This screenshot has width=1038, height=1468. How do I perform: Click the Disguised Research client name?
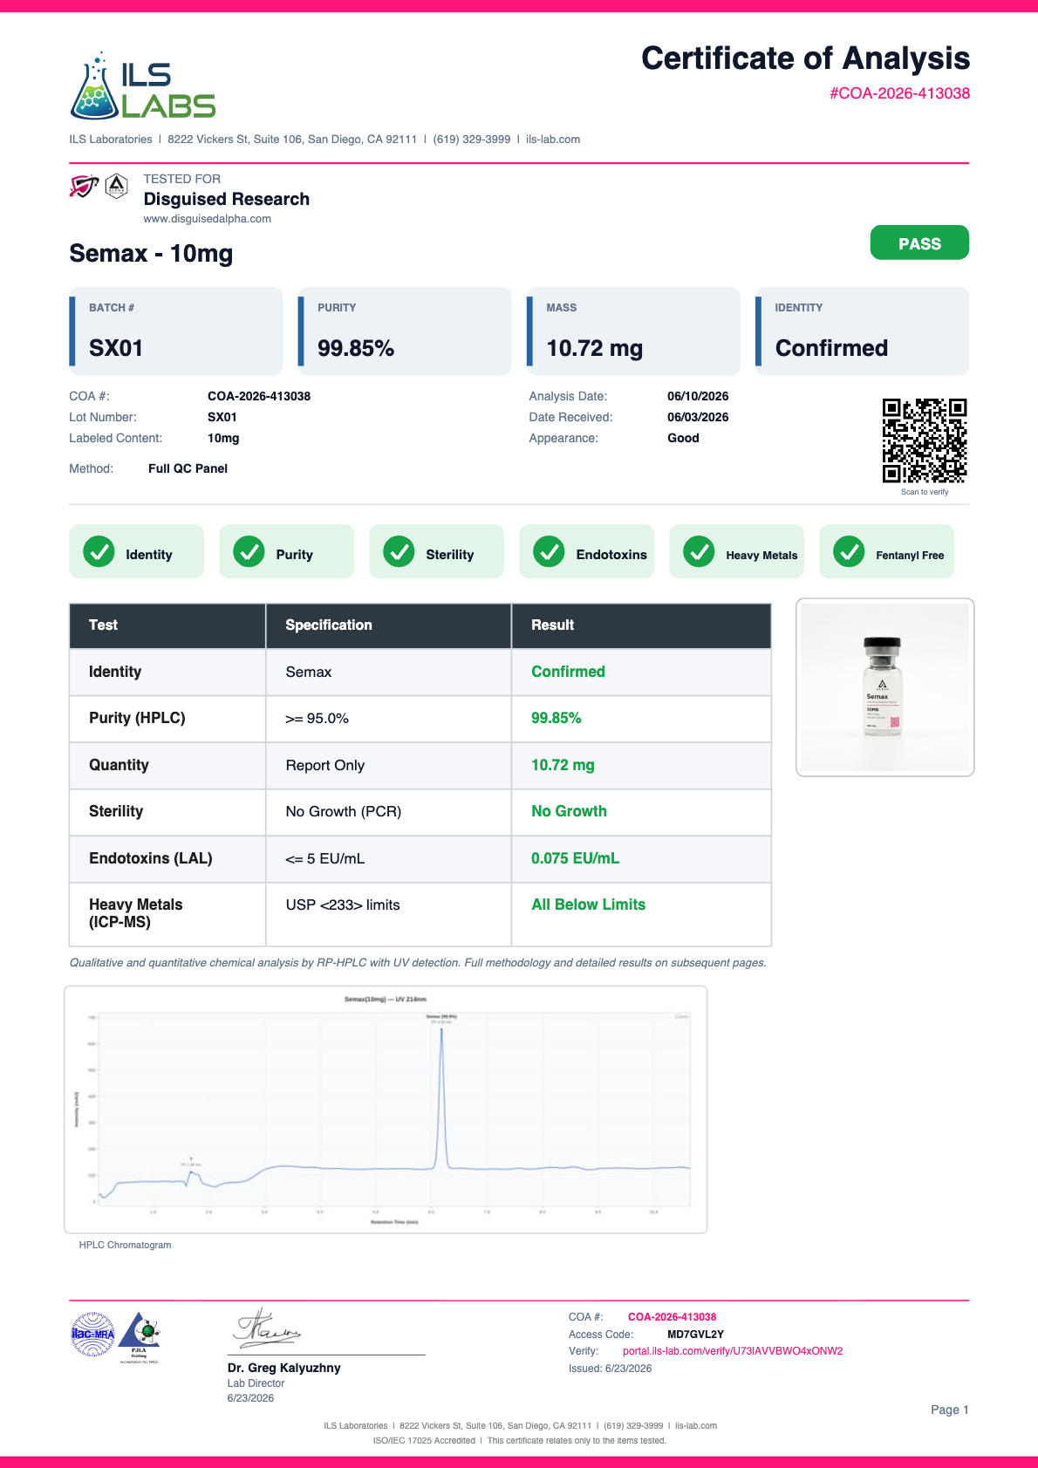point(226,199)
